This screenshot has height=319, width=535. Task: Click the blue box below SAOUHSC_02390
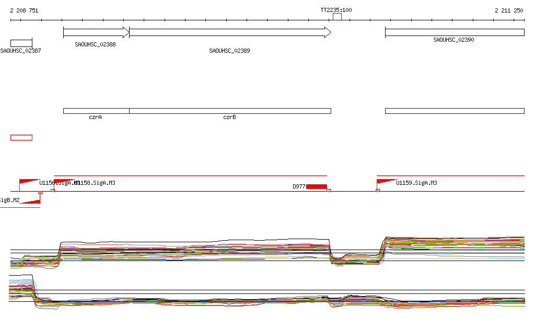[455, 111]
